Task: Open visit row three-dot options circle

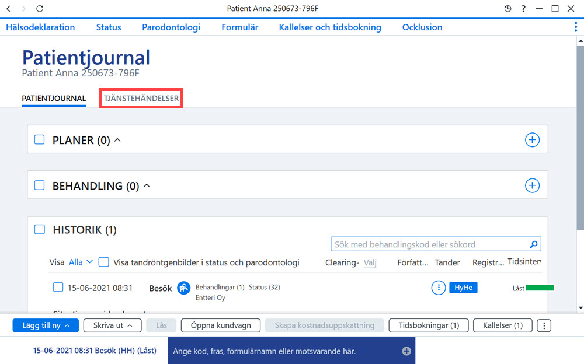Action: click(x=439, y=288)
